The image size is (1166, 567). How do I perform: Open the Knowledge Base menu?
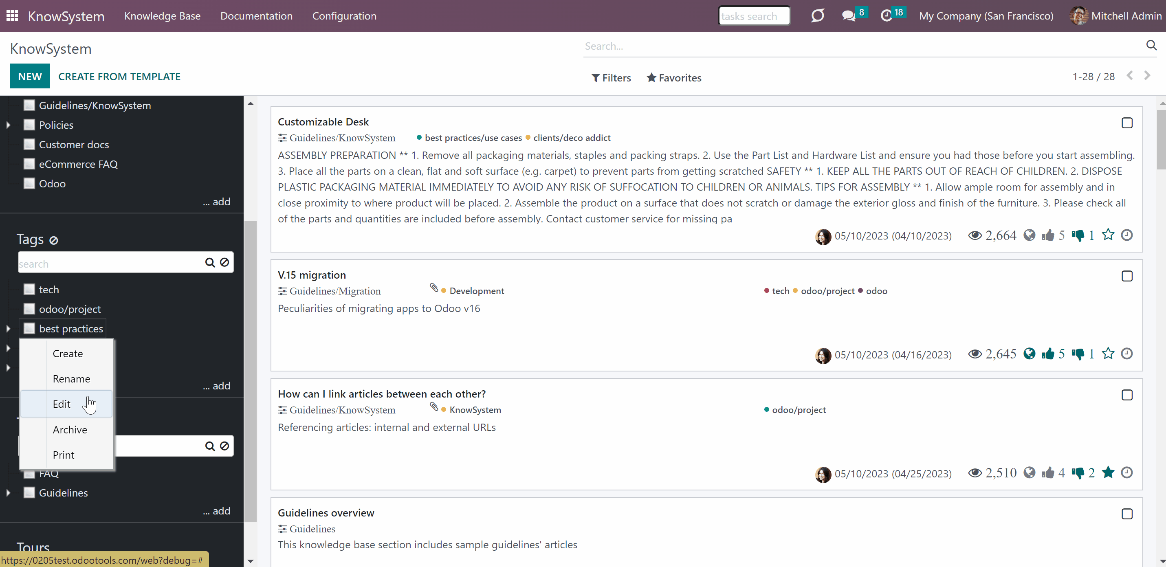point(163,16)
